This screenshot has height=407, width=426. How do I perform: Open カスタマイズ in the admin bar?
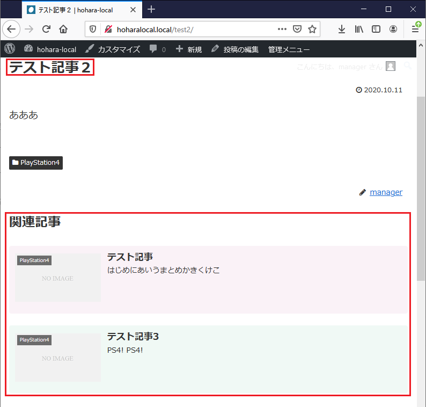[x=113, y=49]
